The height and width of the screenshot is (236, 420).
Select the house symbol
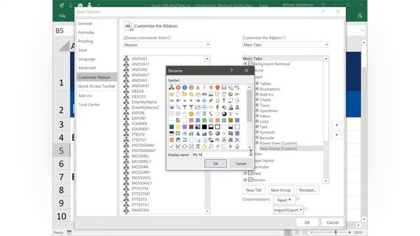(224, 94)
